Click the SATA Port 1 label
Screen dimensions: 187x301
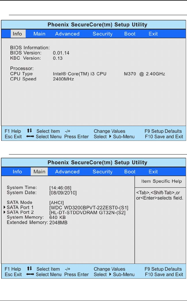tap(20, 207)
